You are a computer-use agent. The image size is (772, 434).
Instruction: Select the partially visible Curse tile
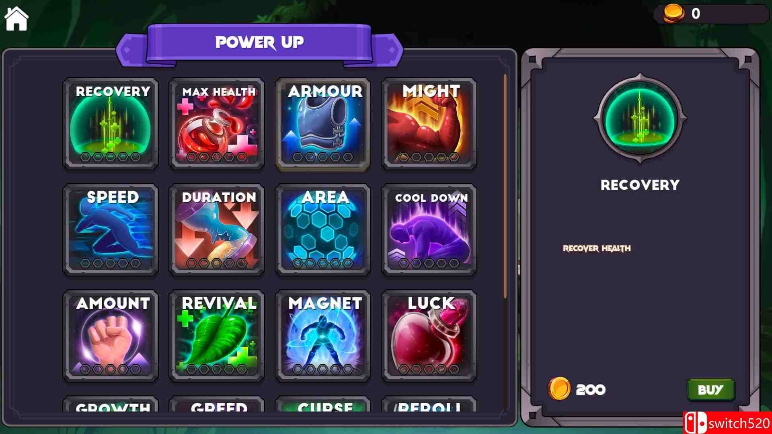click(323, 404)
